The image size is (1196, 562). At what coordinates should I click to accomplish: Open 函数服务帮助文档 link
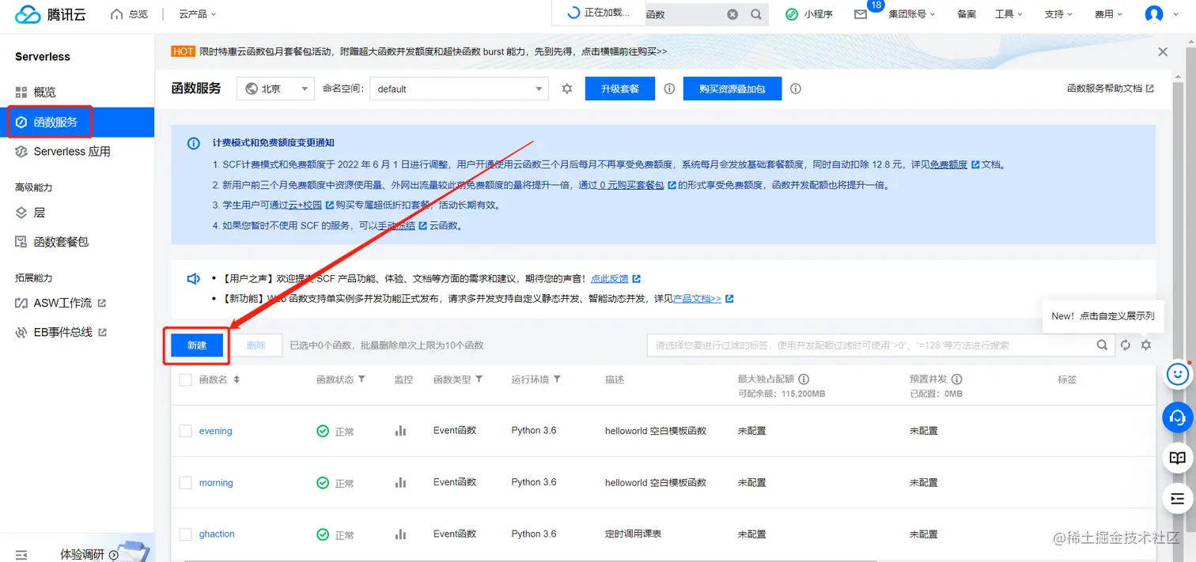pyautogui.click(x=1110, y=89)
